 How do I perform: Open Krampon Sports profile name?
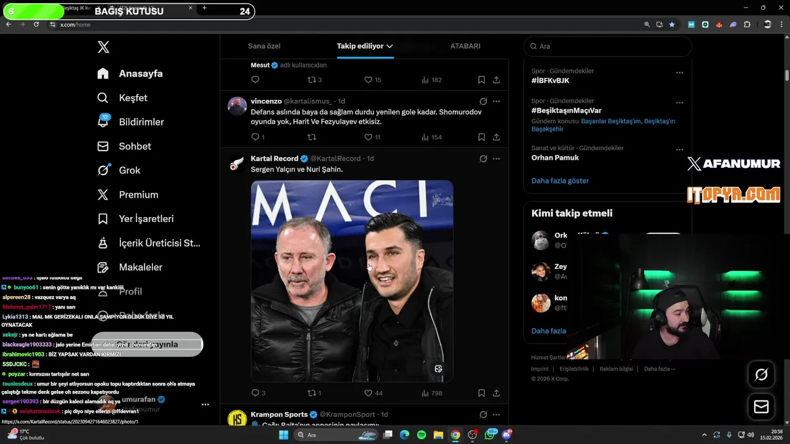(x=279, y=414)
